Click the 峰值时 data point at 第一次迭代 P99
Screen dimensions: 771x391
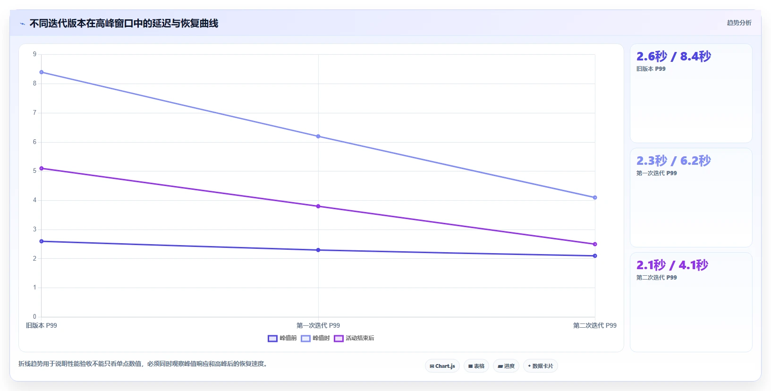point(318,136)
